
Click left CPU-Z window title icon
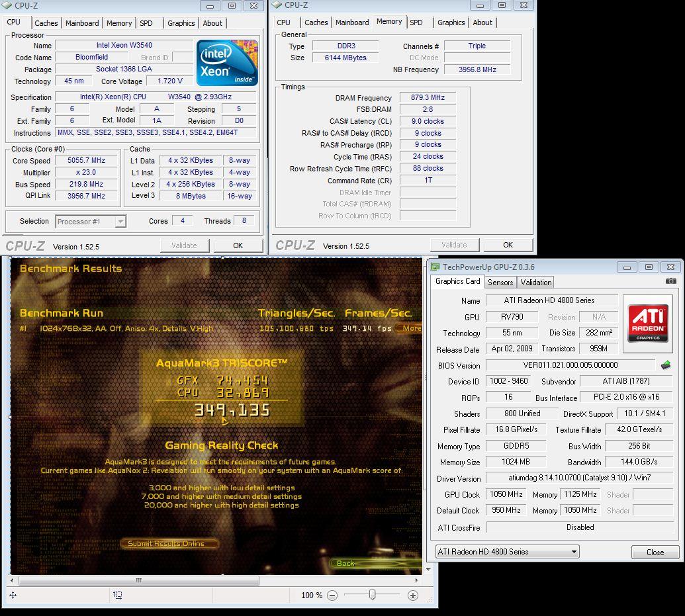click(7, 5)
